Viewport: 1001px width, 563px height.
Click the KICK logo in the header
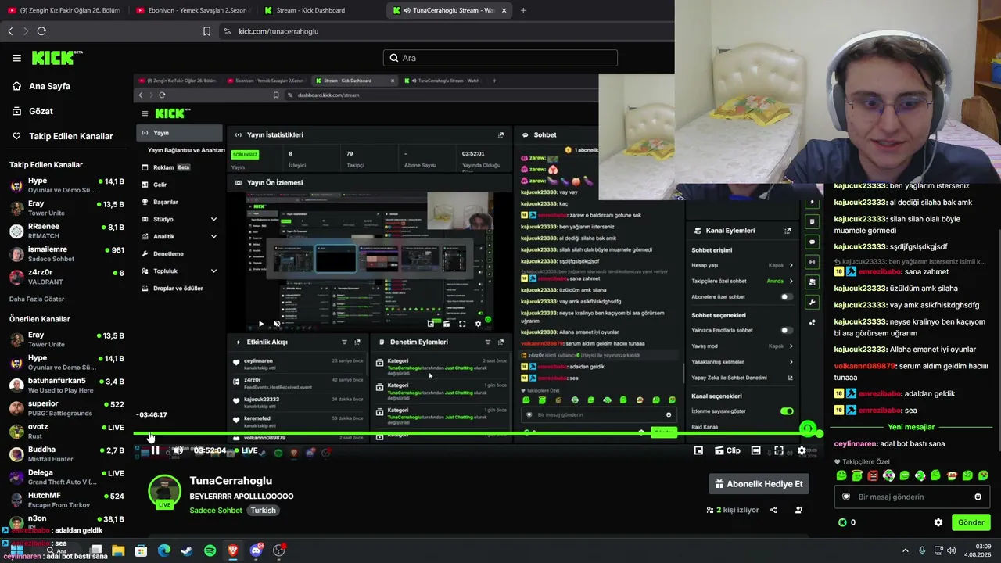point(57,58)
